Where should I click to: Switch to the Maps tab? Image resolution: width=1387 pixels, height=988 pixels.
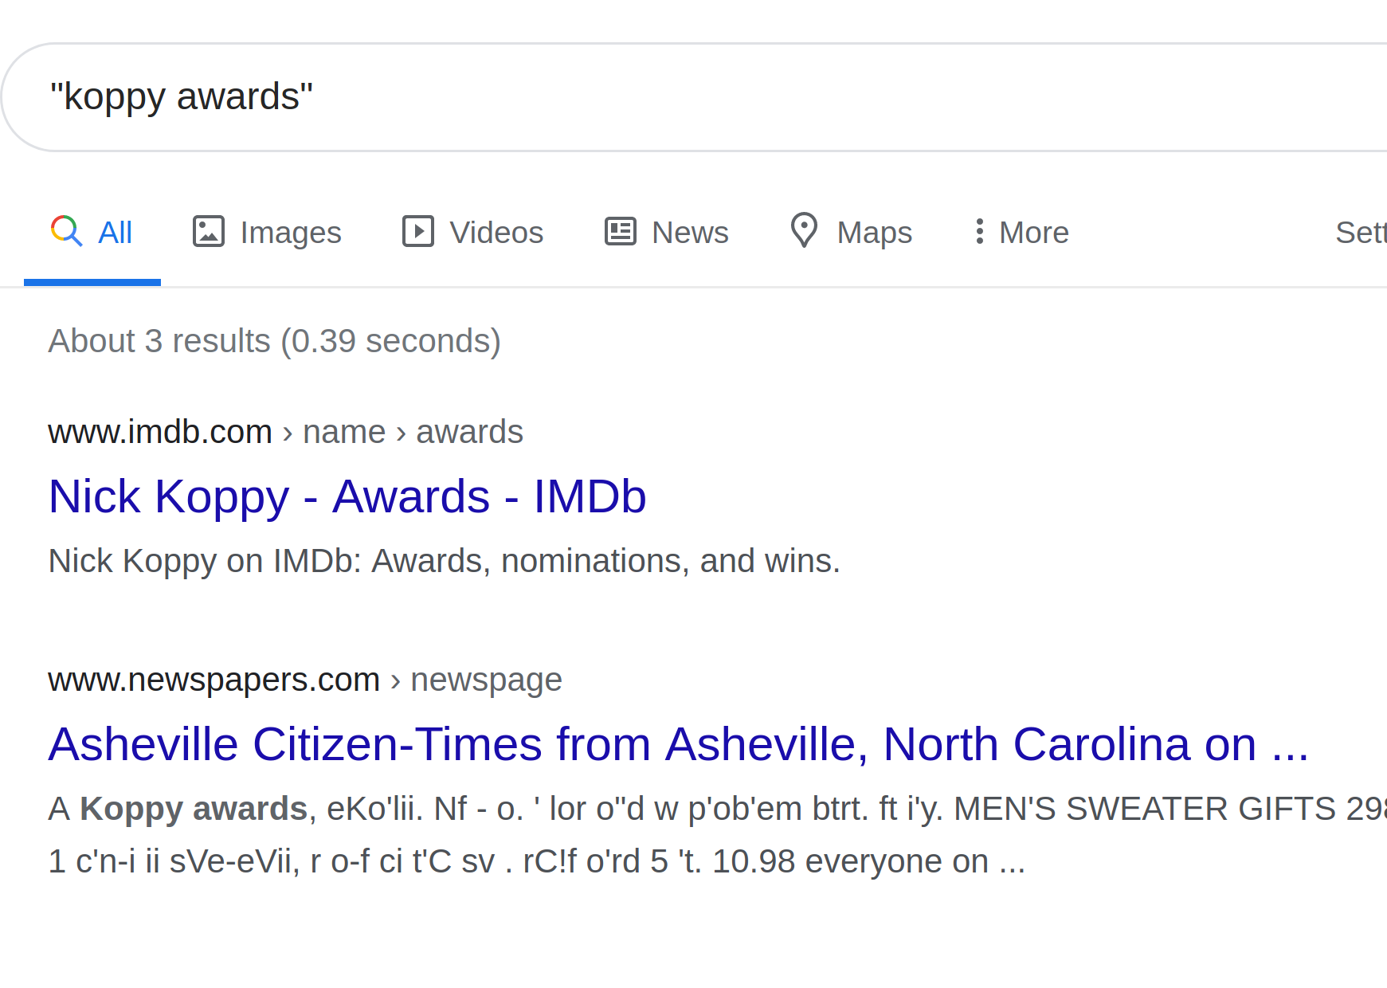851,233
